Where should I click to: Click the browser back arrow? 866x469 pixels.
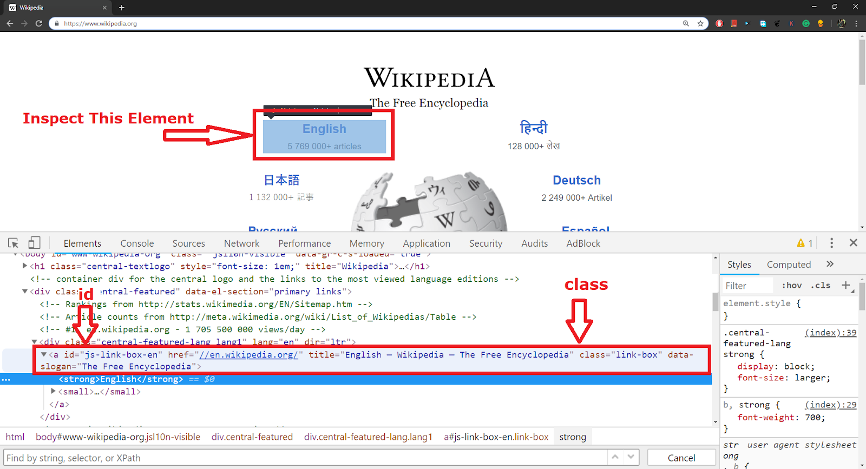pos(10,23)
